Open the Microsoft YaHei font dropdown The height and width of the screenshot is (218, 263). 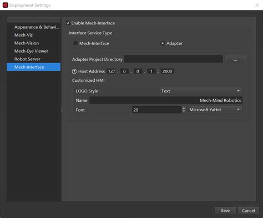tap(215, 110)
